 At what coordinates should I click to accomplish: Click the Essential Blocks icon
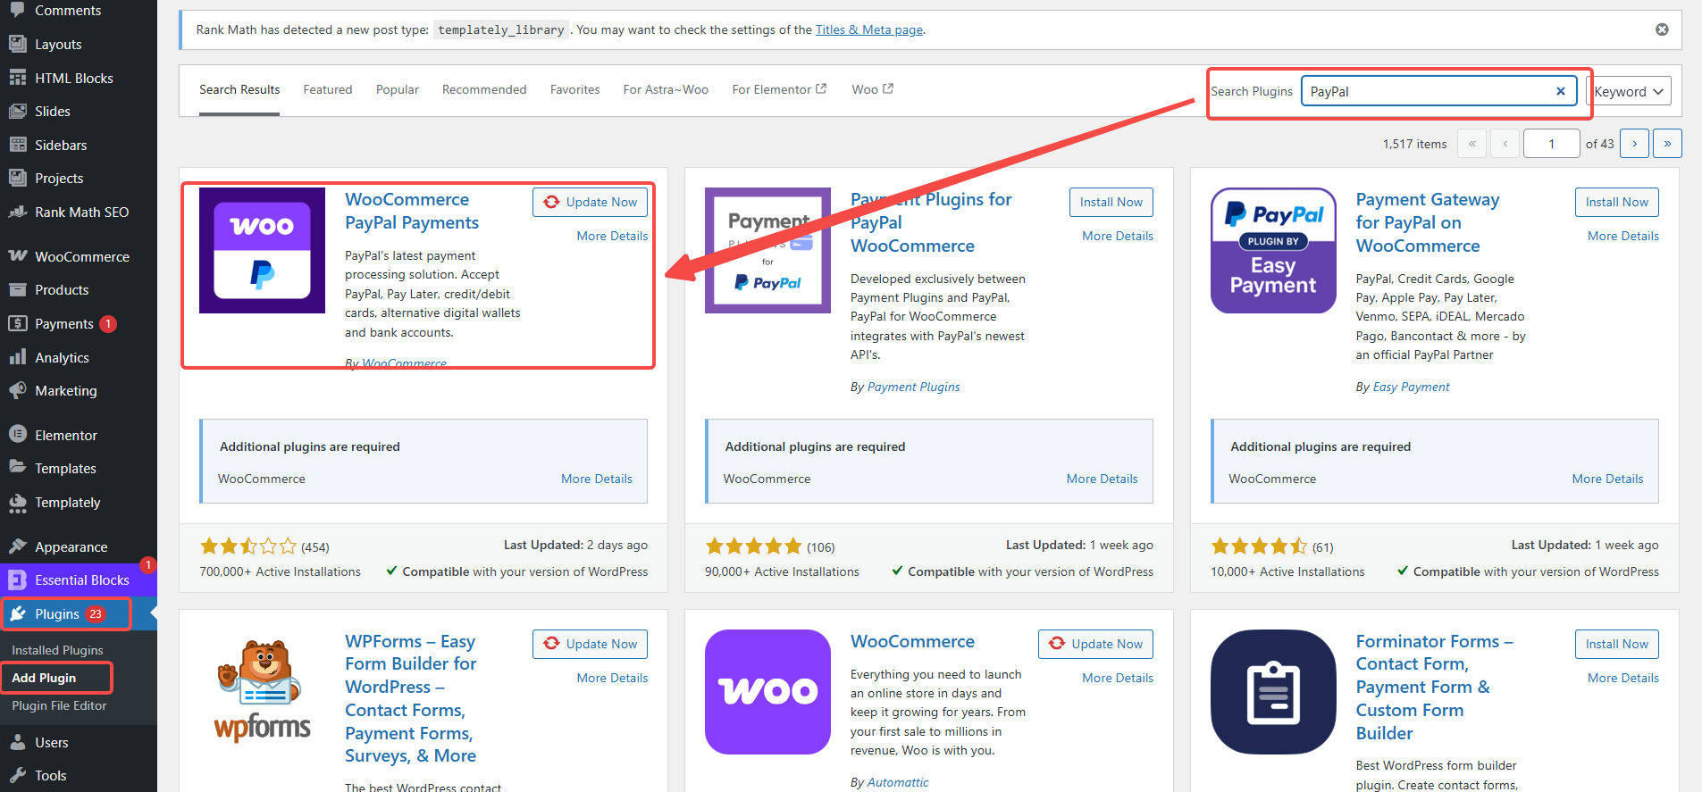(x=18, y=580)
